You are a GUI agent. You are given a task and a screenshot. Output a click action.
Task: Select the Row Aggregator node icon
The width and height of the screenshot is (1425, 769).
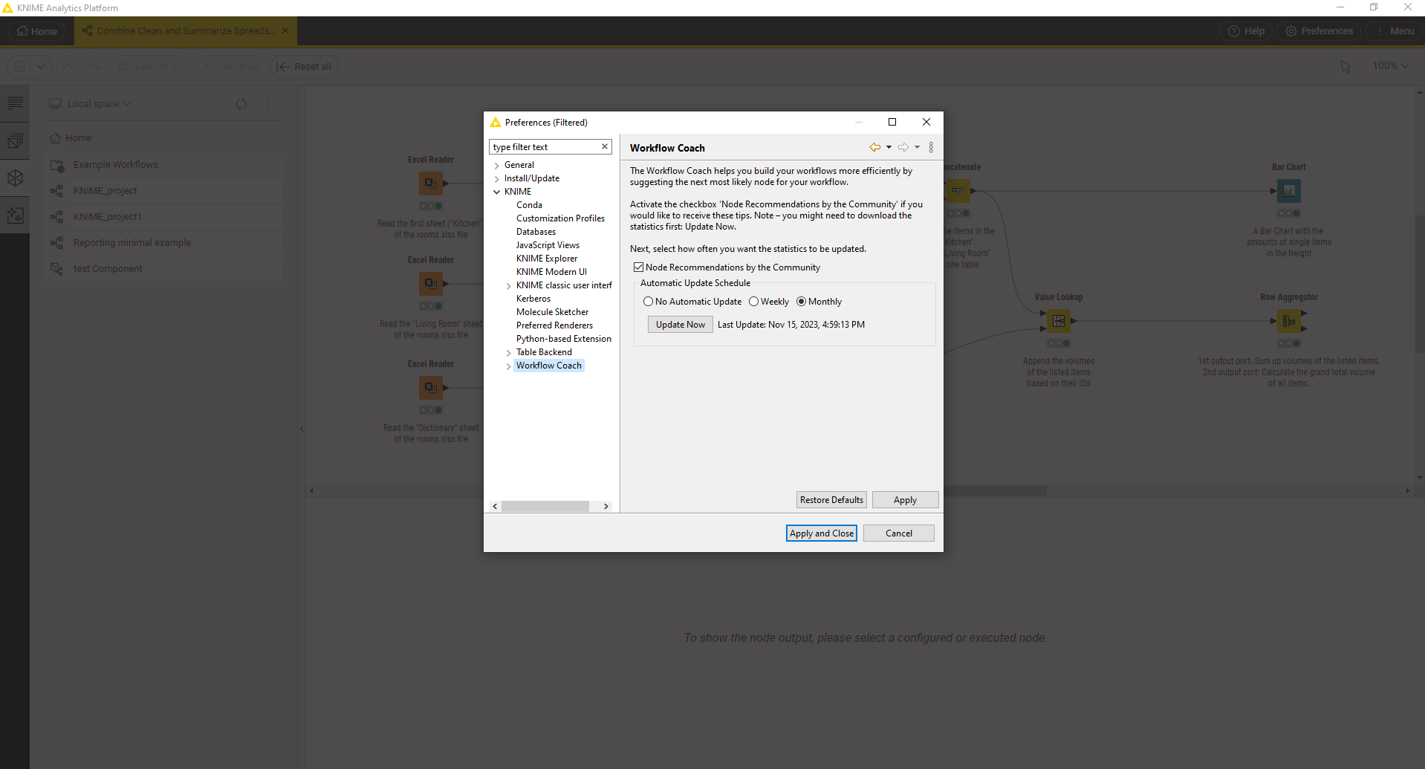click(x=1289, y=321)
